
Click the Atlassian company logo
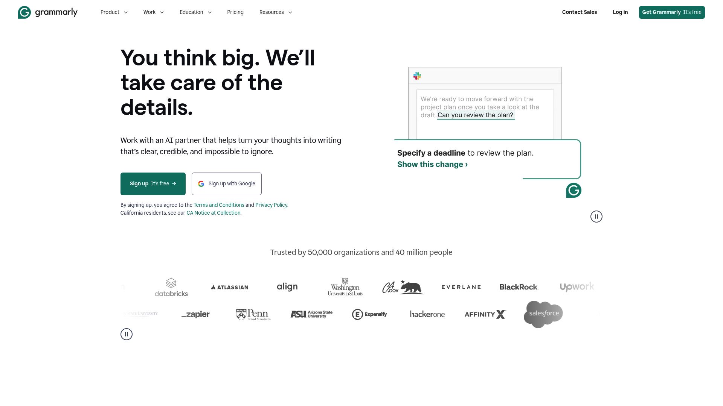click(x=229, y=287)
